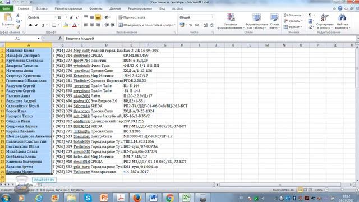This screenshot has height=202, width=359.
Task: Open Firefox from the taskbar
Action: coord(137,198)
